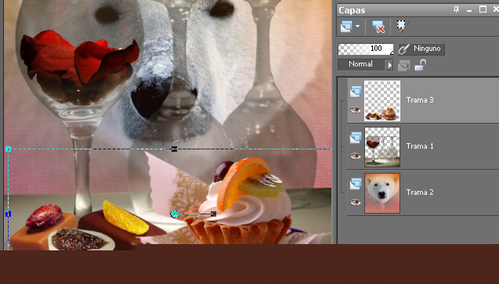Click the greyed layer group icon beside Normal
Image resolution: width=499 pixels, height=284 pixels.
pos(404,66)
